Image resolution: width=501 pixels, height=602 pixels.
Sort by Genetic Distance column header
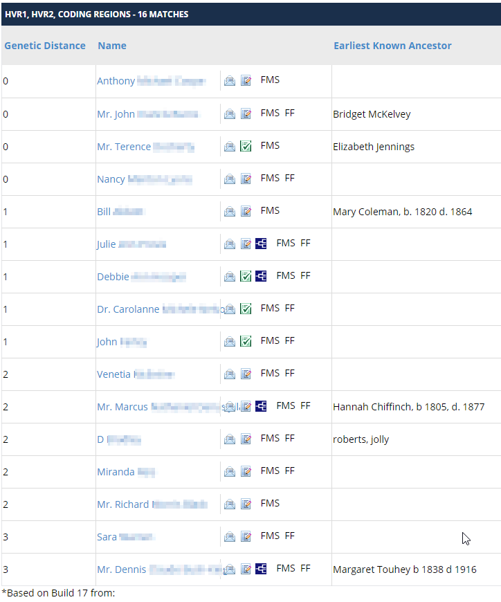[45, 46]
